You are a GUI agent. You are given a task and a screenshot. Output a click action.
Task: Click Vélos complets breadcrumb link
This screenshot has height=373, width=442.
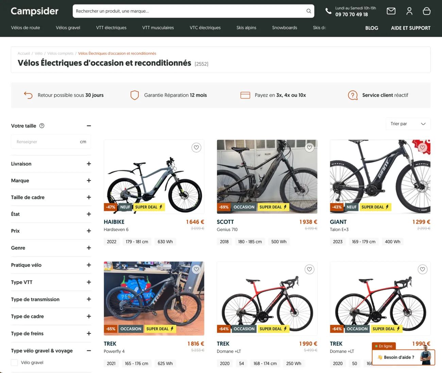point(60,53)
